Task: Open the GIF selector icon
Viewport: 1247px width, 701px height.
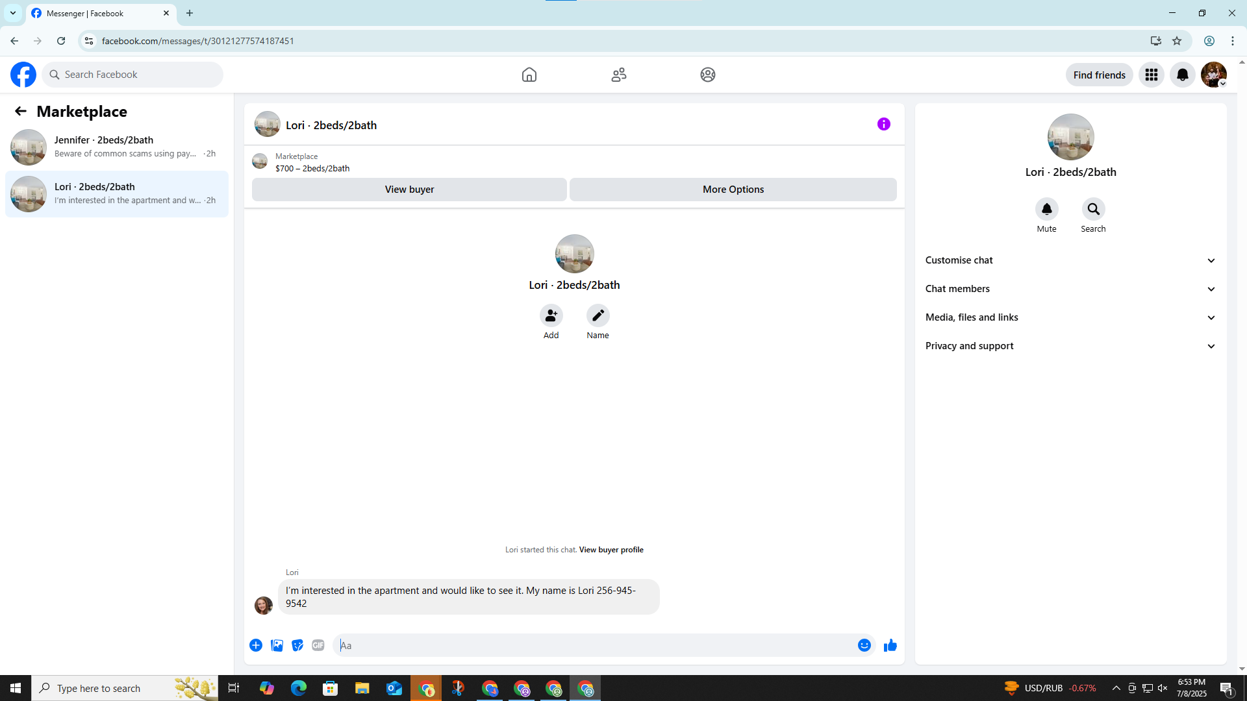Action: [x=318, y=645]
